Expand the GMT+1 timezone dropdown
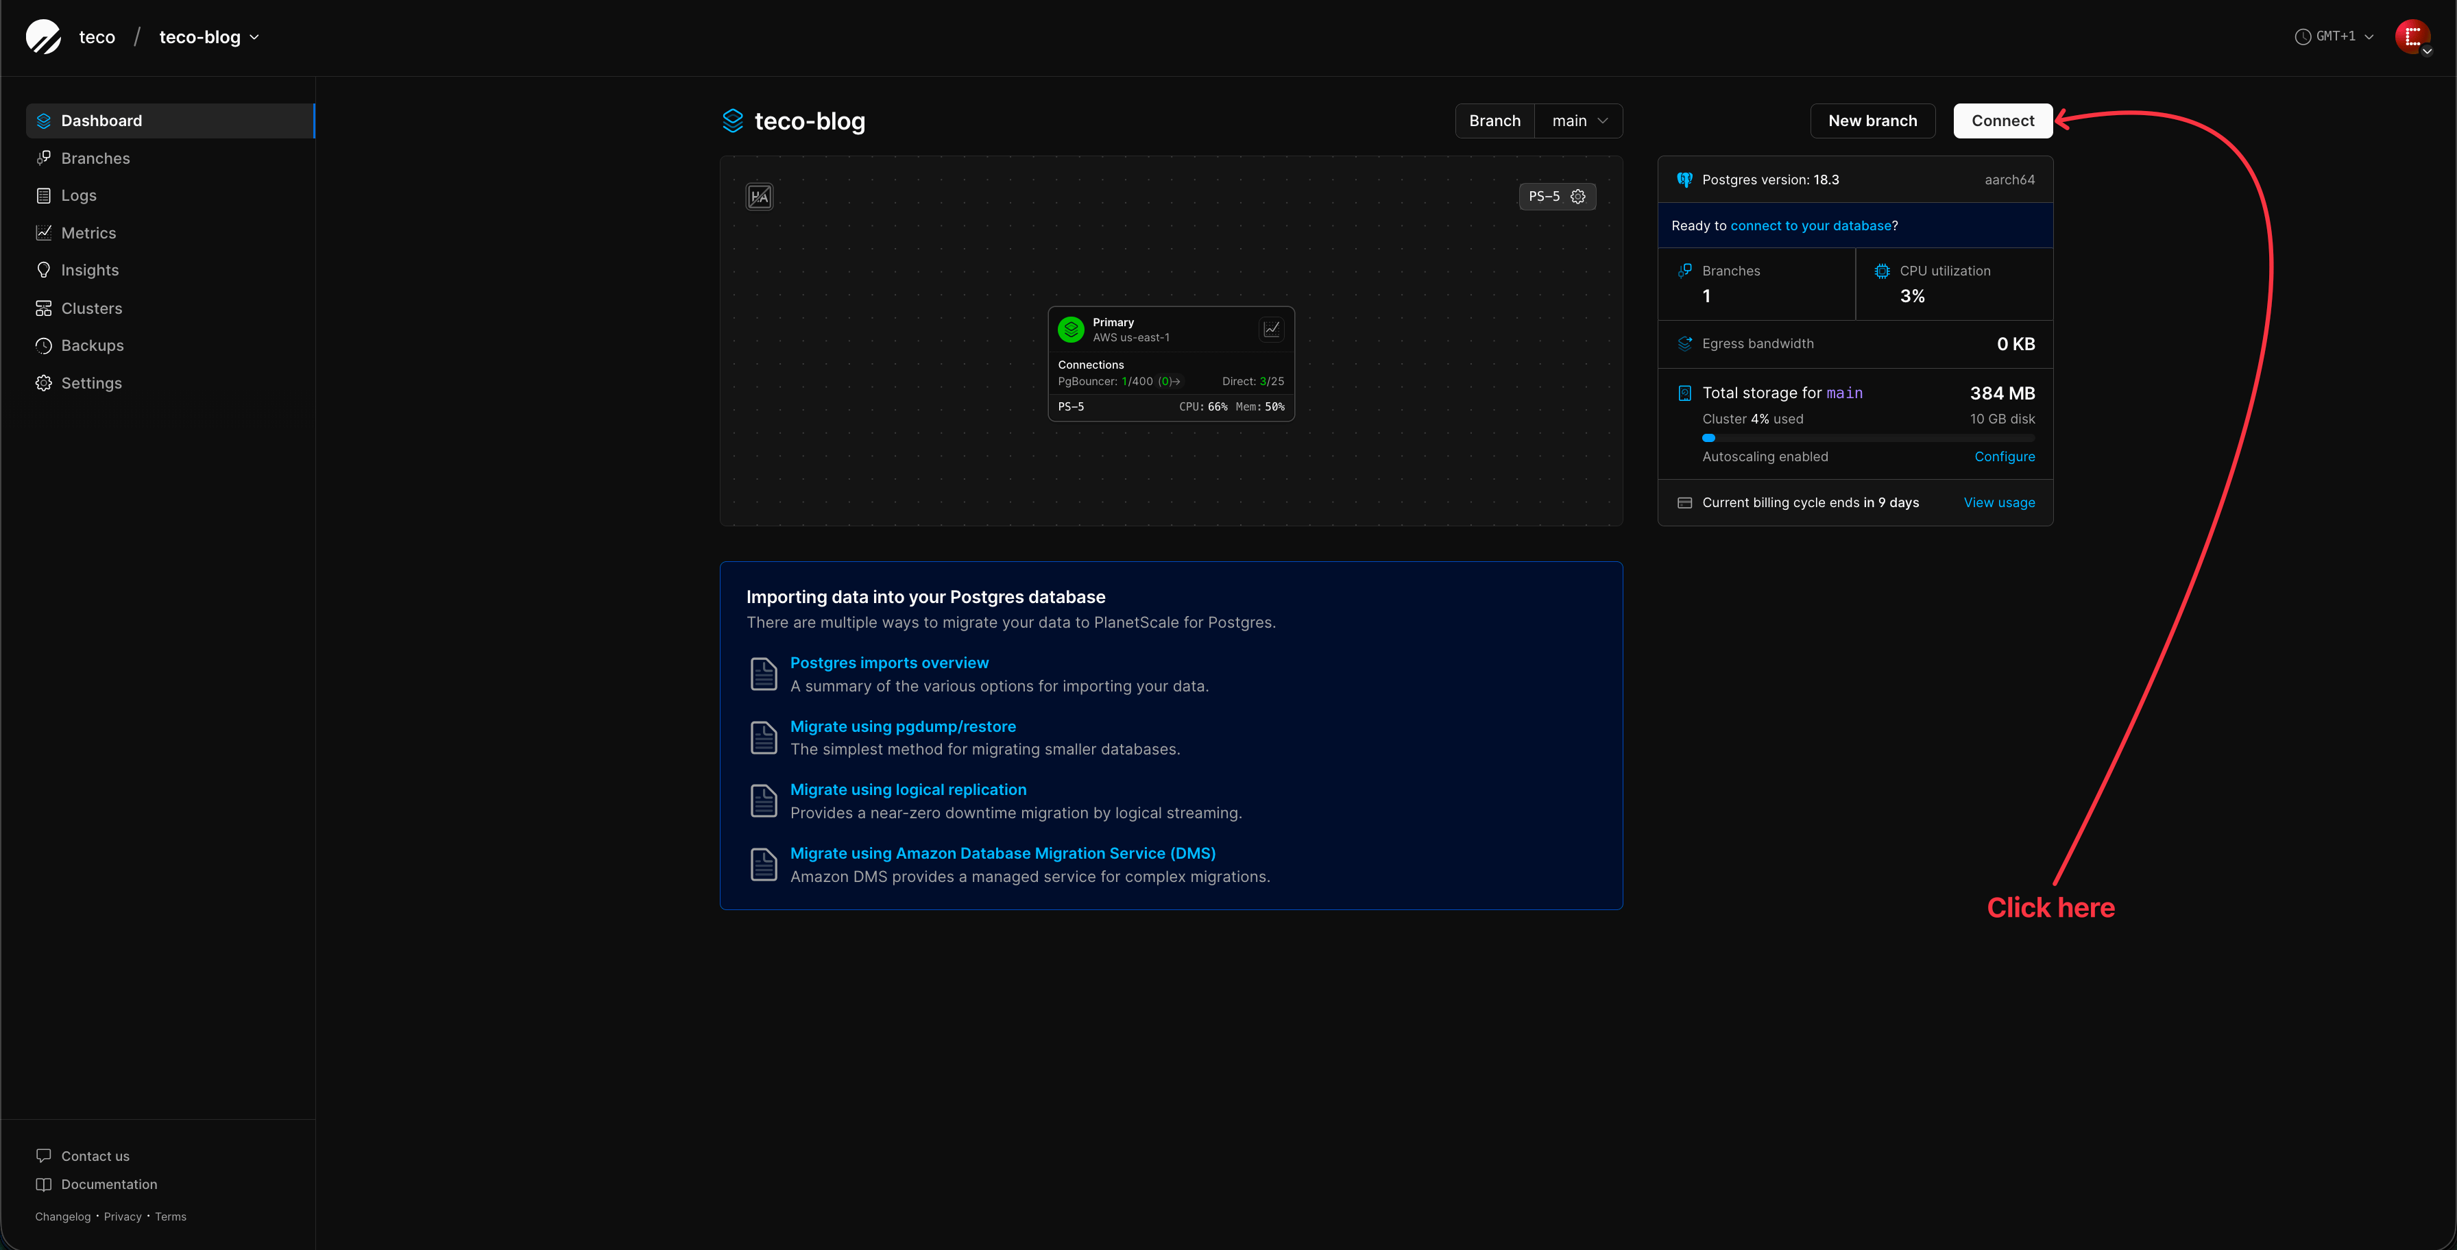 tap(2334, 36)
